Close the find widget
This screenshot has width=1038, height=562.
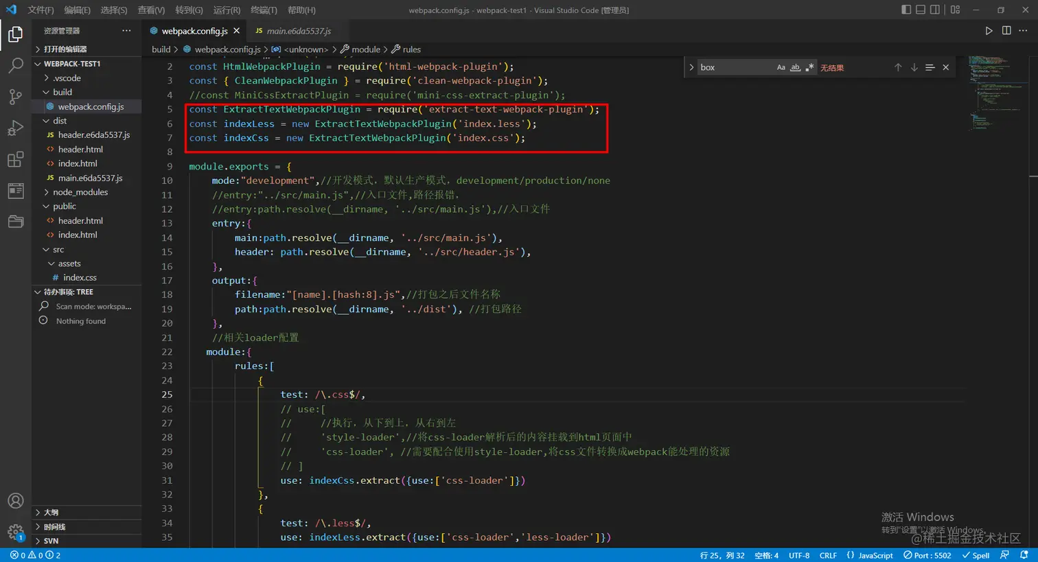point(946,67)
